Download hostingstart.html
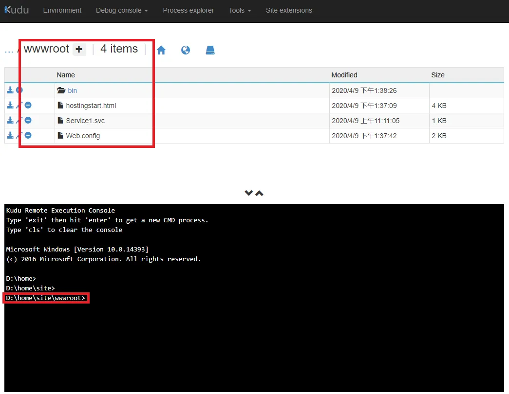509x394 pixels. coord(10,105)
